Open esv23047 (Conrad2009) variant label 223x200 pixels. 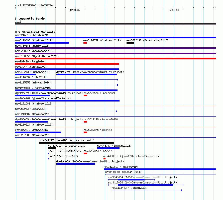[x=31, y=67]
